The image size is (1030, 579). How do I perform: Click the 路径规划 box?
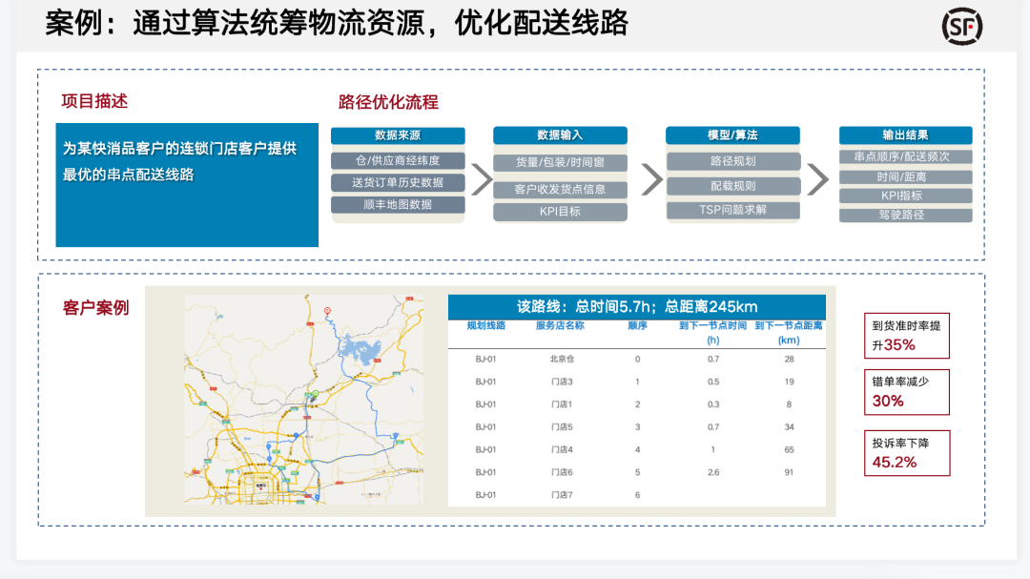coord(733,161)
